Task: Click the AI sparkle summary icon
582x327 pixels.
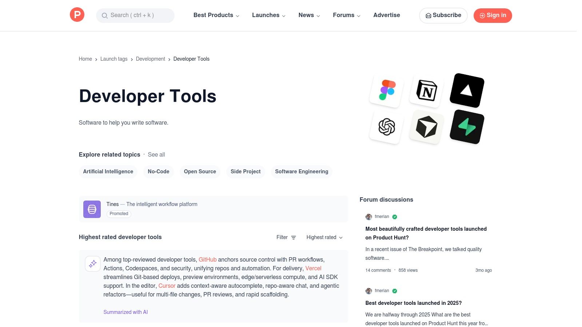Action: 93,264
